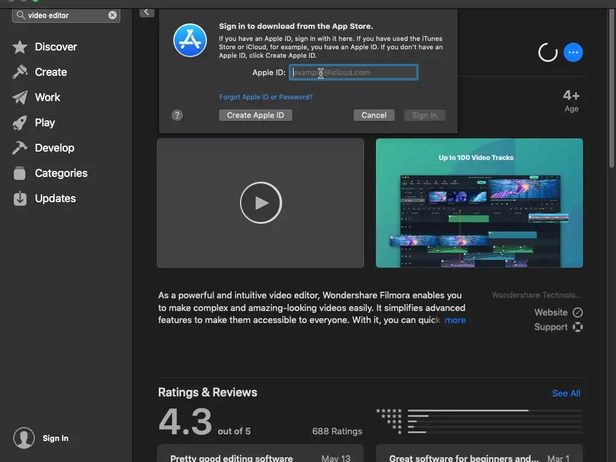
Task: Click the Updates download icon
Action: [x=20, y=199]
